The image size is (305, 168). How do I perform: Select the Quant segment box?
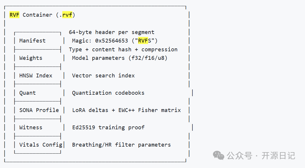(27, 93)
